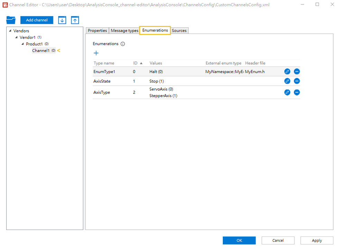Collapse the Vendors tree node
339x250 pixels.
pos(10,31)
